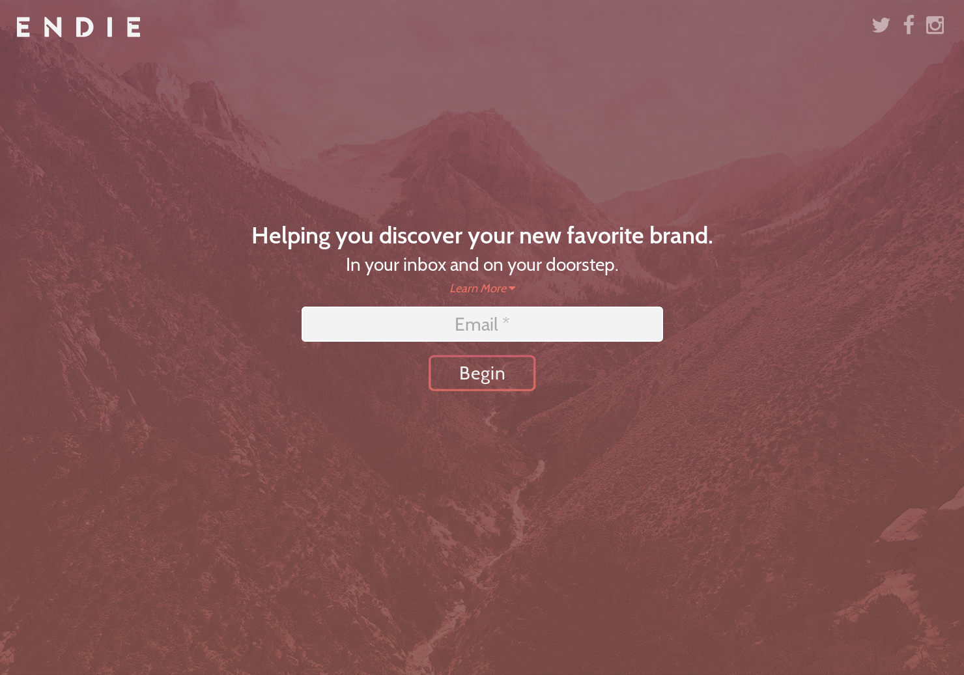Click the letter D in ENDIE logo
964x675 pixels.
85,27
